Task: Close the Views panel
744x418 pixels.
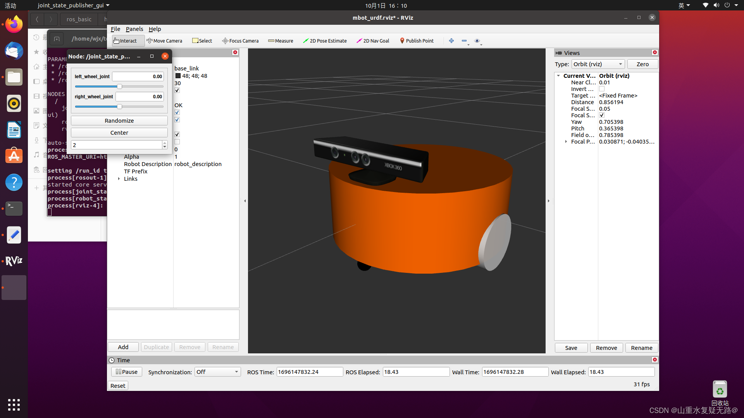Action: pyautogui.click(x=655, y=52)
